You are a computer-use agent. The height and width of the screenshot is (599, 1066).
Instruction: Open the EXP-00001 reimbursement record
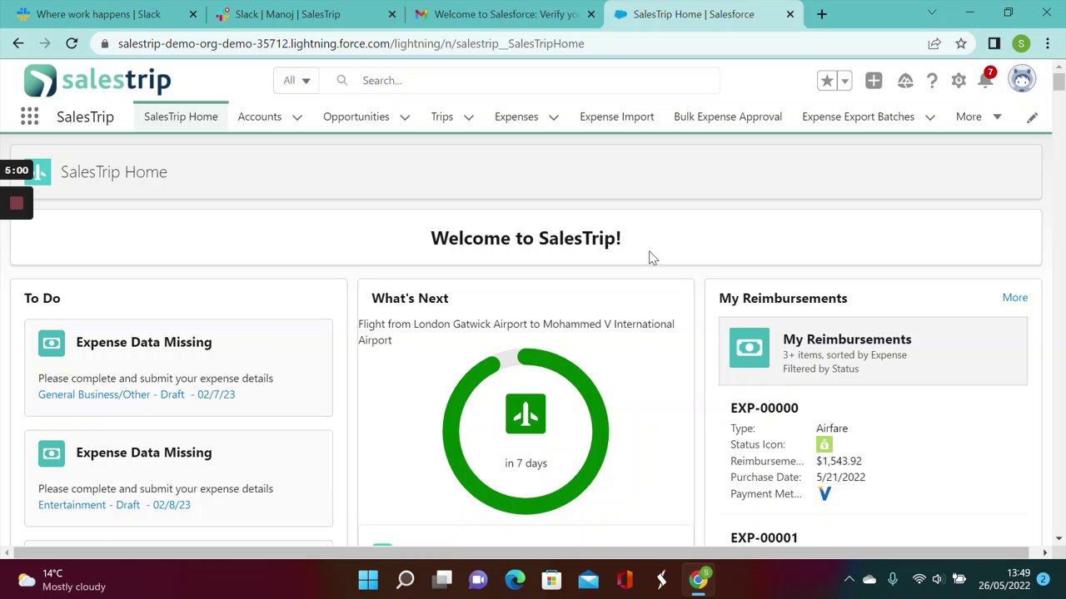pos(765,537)
